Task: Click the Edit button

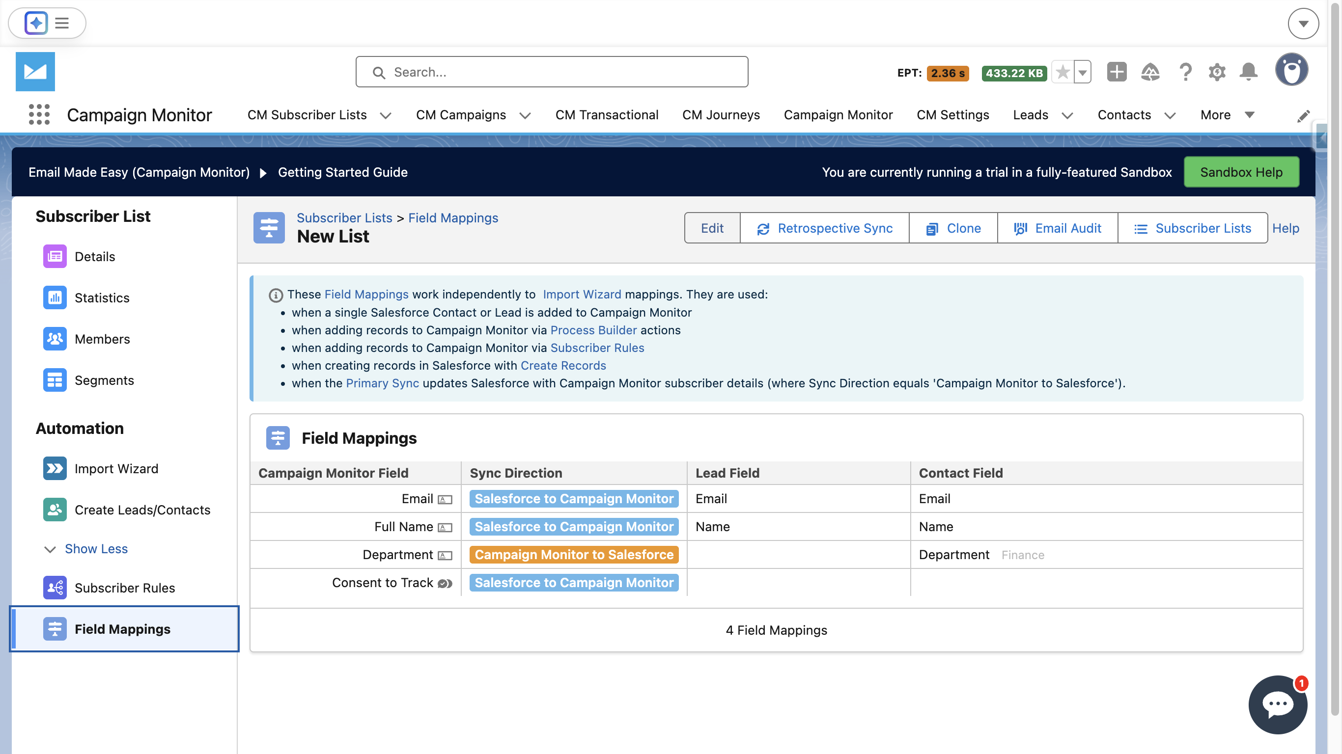Action: (x=712, y=228)
